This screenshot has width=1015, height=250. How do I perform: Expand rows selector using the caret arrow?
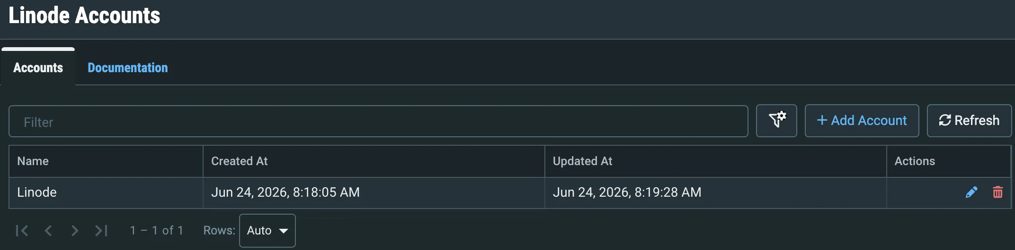pyautogui.click(x=284, y=231)
